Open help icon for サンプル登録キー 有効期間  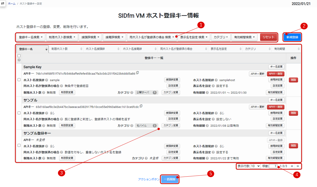(207, 158)
